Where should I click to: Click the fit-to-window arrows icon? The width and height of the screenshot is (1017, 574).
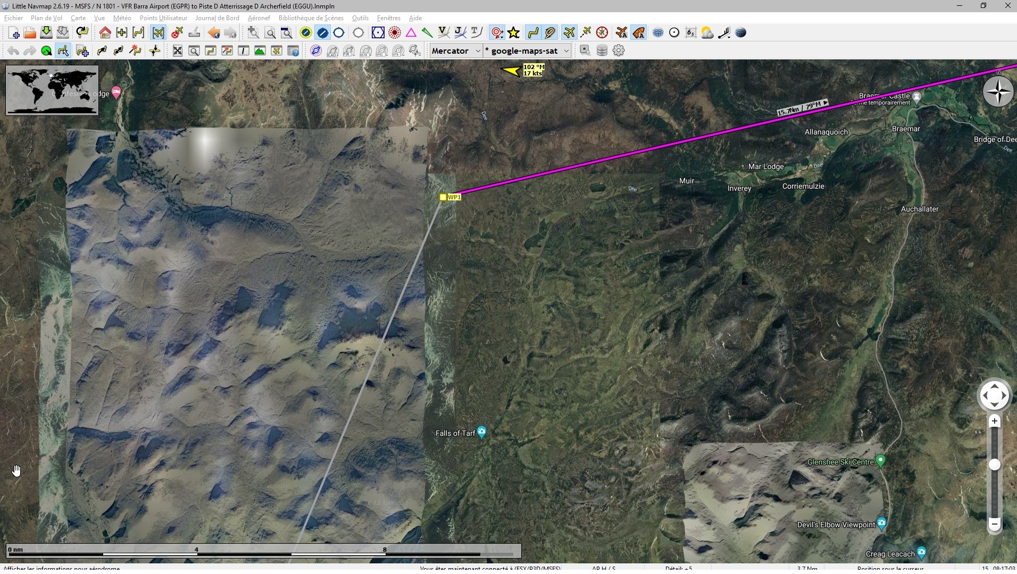tap(177, 51)
